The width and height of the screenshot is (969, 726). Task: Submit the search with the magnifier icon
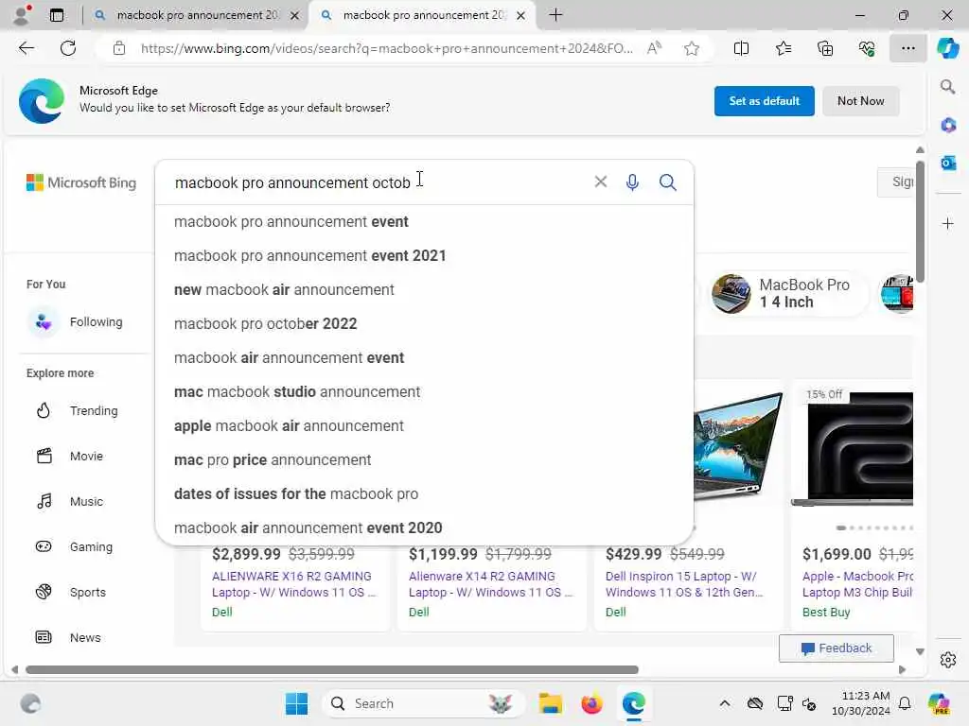[667, 182]
